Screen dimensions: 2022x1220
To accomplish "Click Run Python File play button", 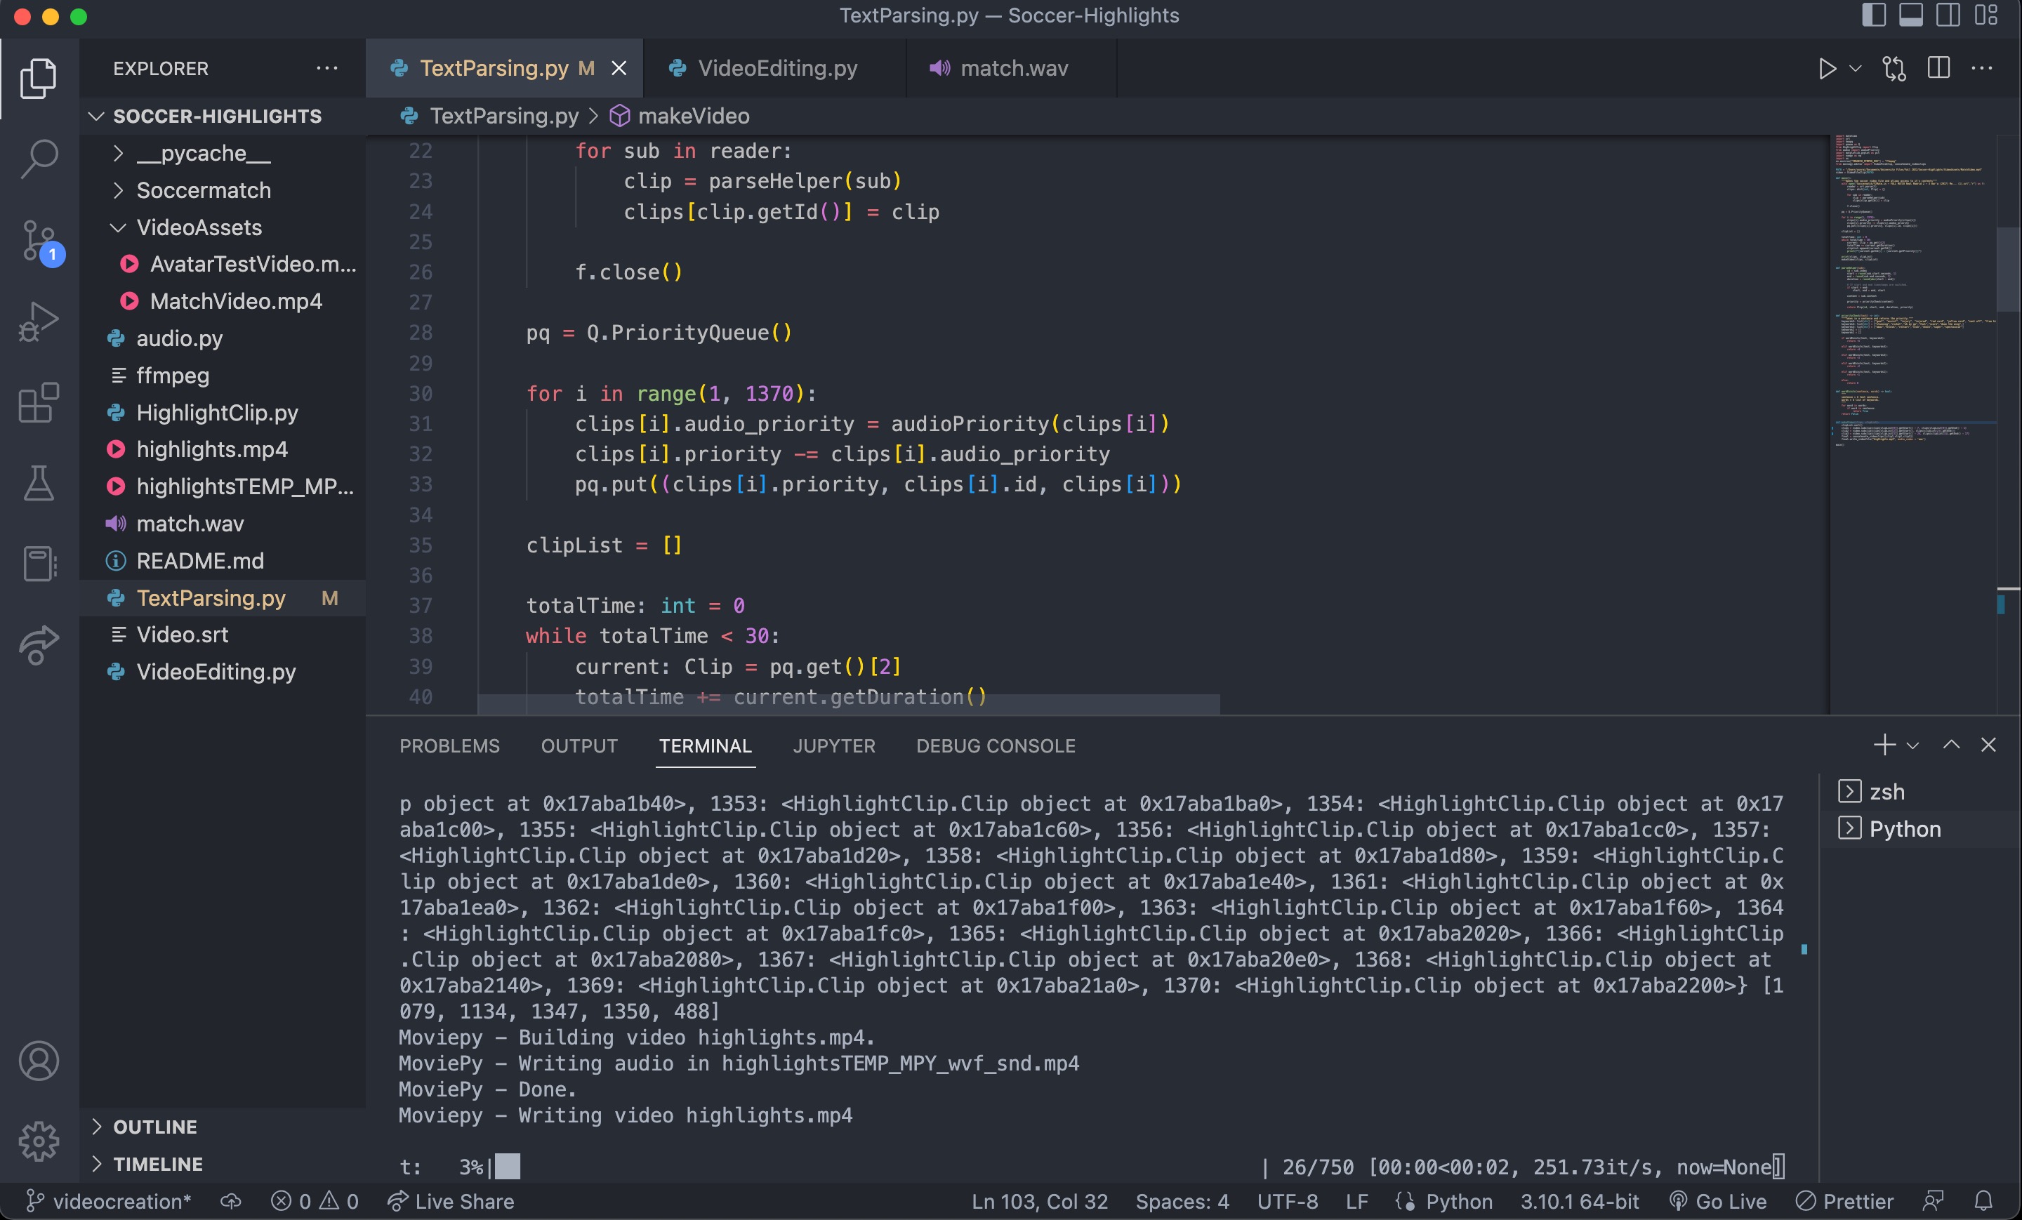I will tap(1827, 69).
